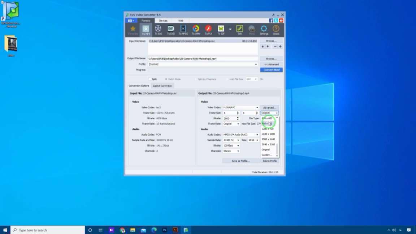Click the Delete Profile button
The width and height of the screenshot is (416, 234).
[269, 161]
